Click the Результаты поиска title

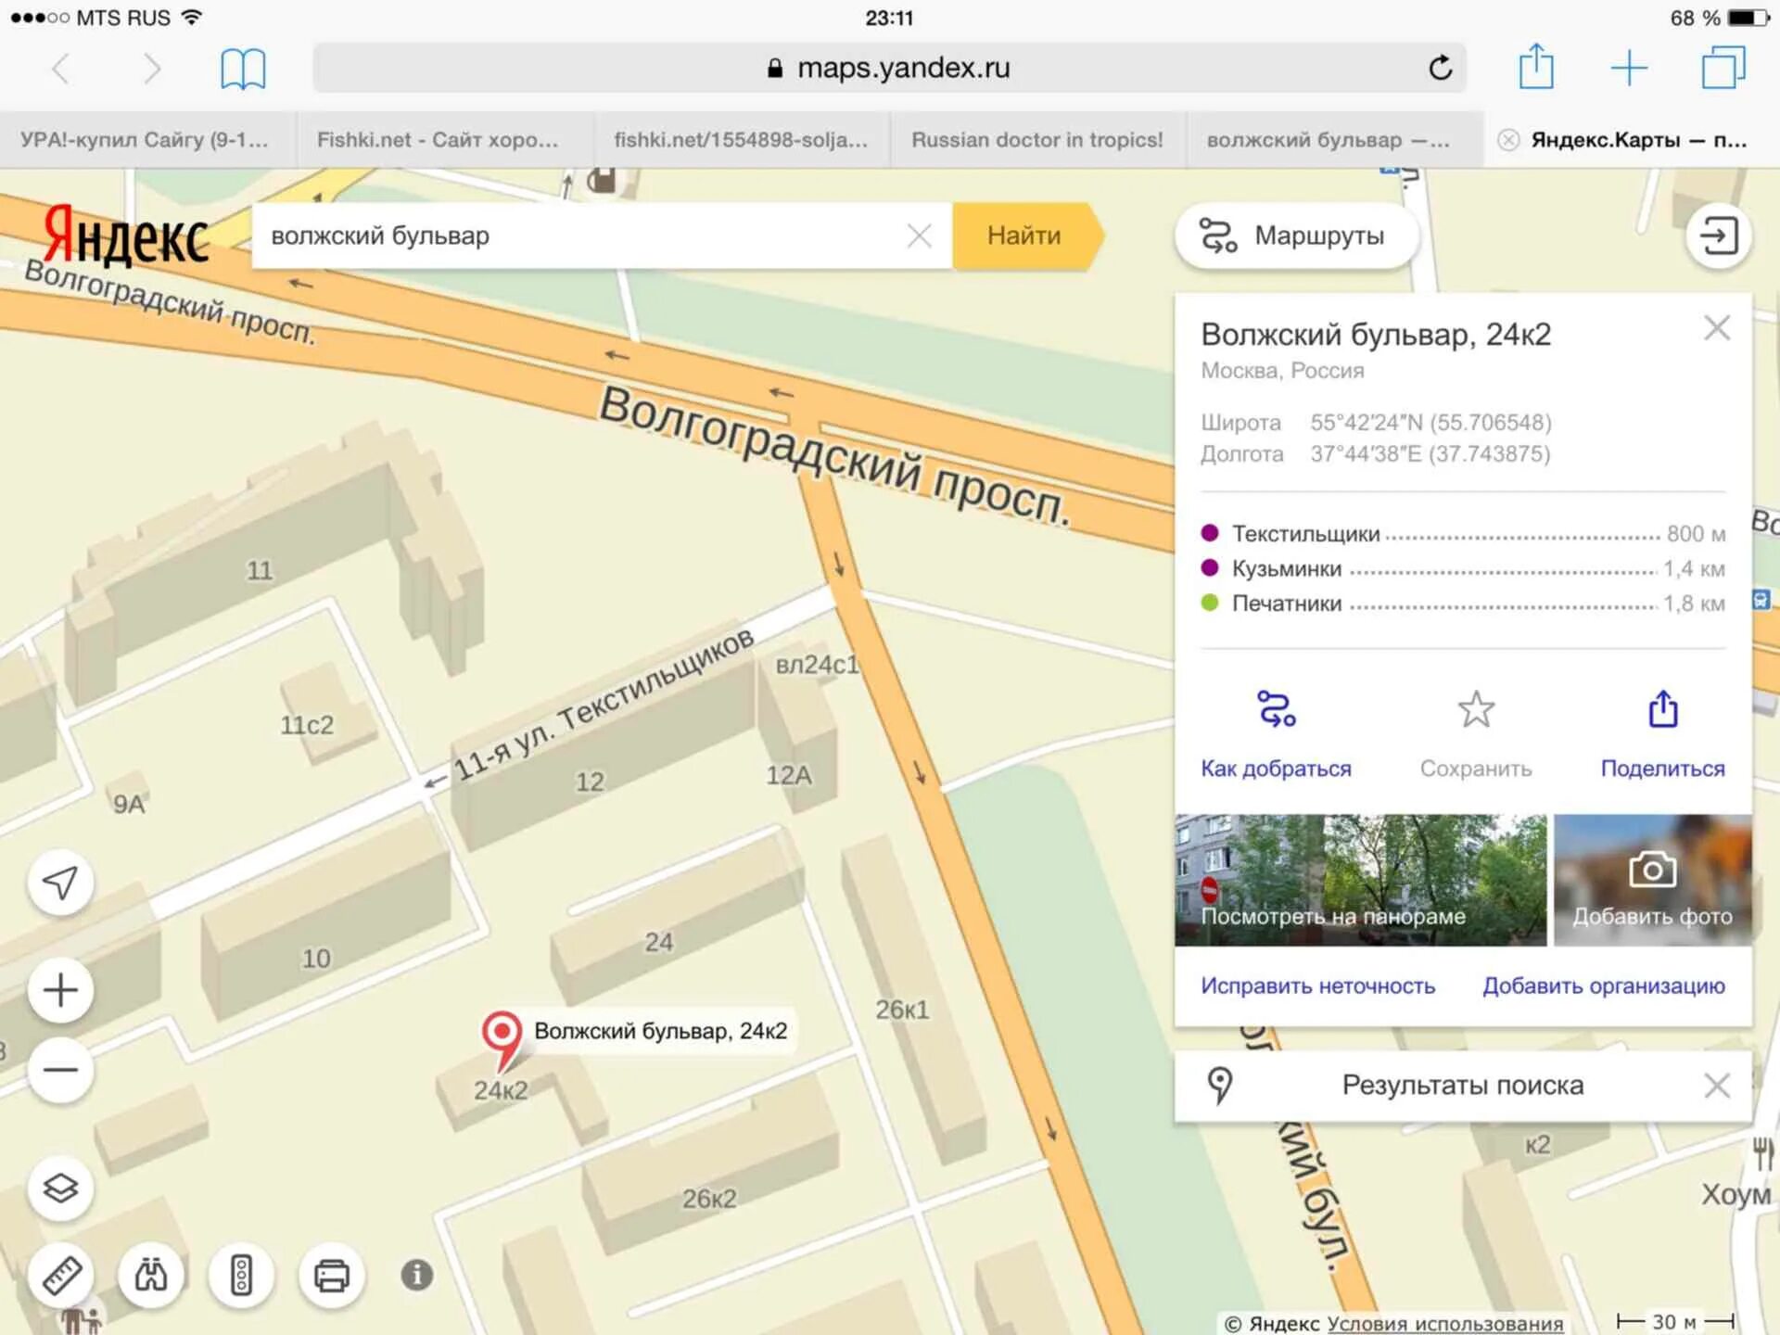pyautogui.click(x=1463, y=1085)
